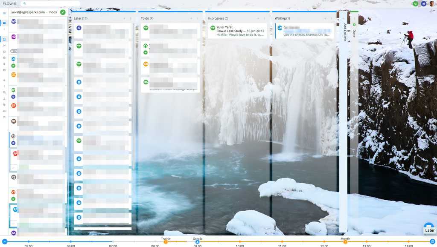Click the green compose email pencil icon
The width and height of the screenshot is (437, 247).
tap(63, 12)
